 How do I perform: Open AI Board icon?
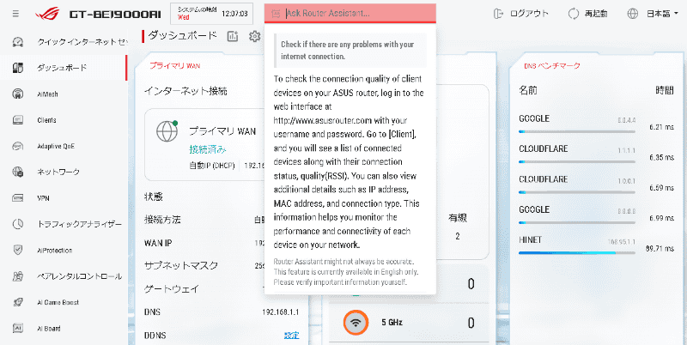17,329
